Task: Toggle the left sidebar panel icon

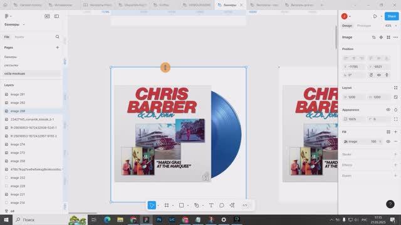Action: 56,16
